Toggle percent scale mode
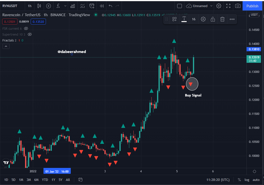 coord(239,180)
